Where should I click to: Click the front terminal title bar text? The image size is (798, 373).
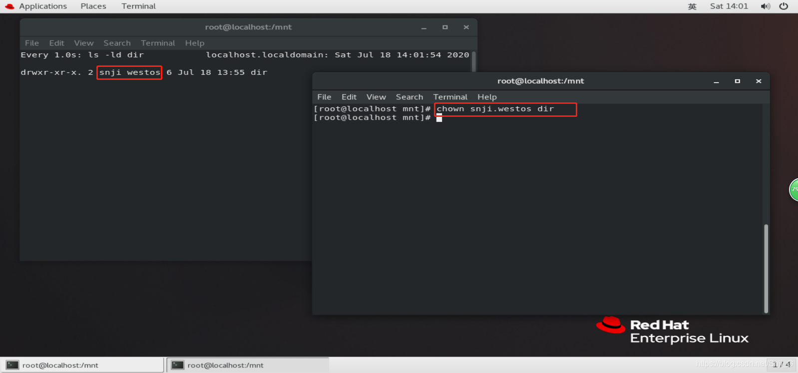(540, 81)
